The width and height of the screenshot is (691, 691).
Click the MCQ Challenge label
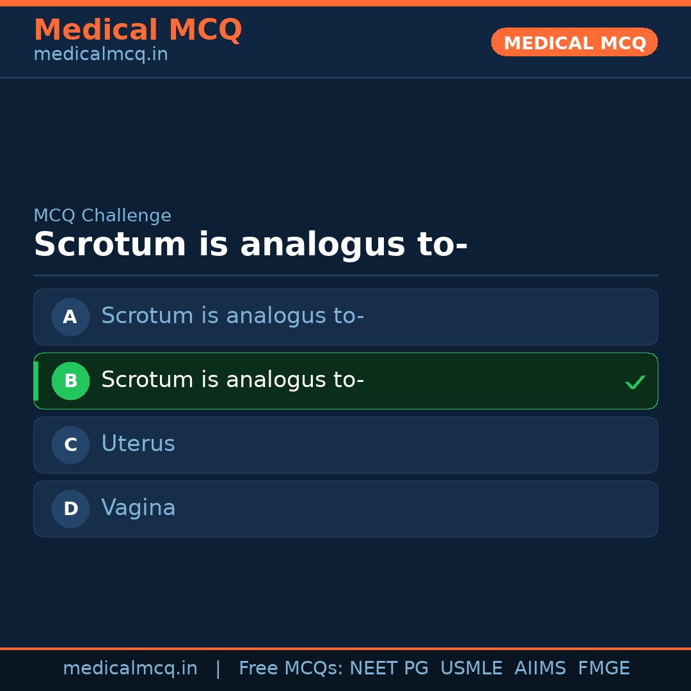[x=102, y=216]
